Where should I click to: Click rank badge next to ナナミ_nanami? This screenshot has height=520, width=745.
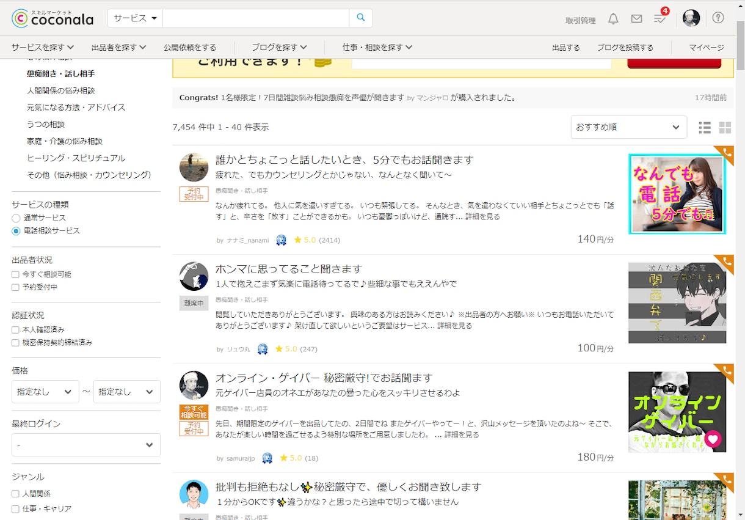point(281,240)
